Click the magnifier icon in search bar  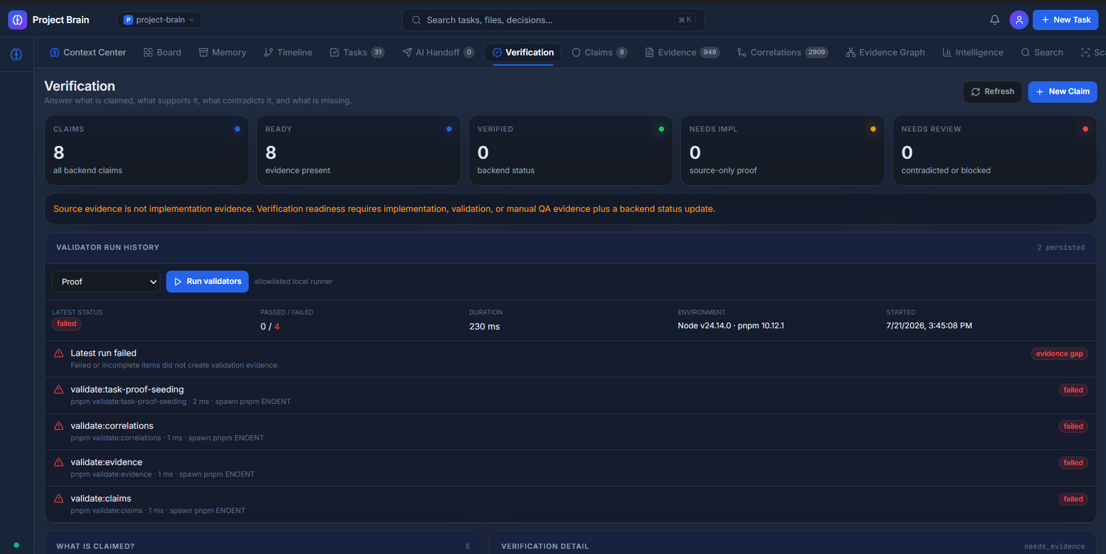416,20
